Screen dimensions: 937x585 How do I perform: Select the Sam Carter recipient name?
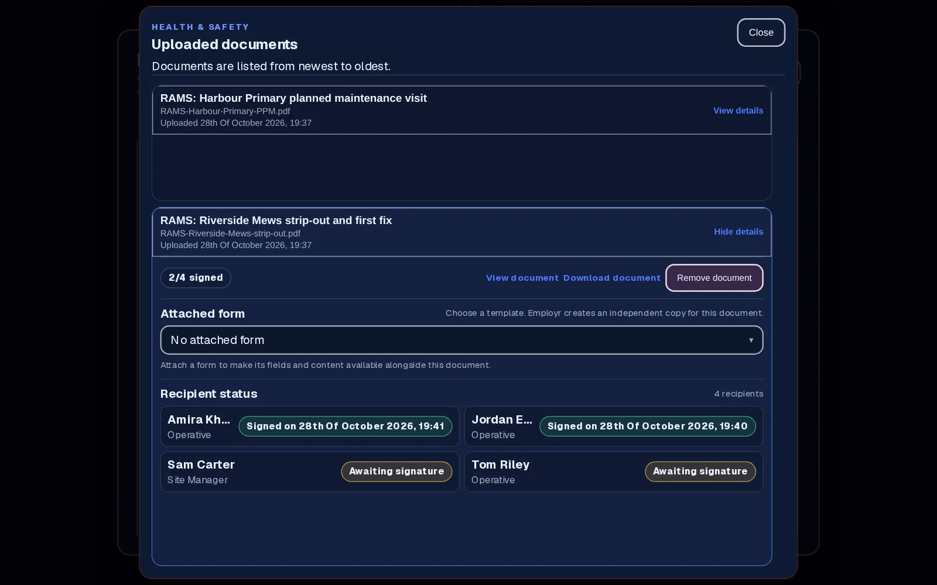click(201, 464)
